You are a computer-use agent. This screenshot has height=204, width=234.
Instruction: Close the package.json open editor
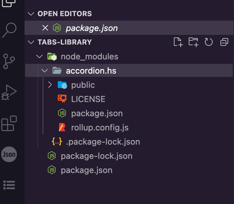45,28
